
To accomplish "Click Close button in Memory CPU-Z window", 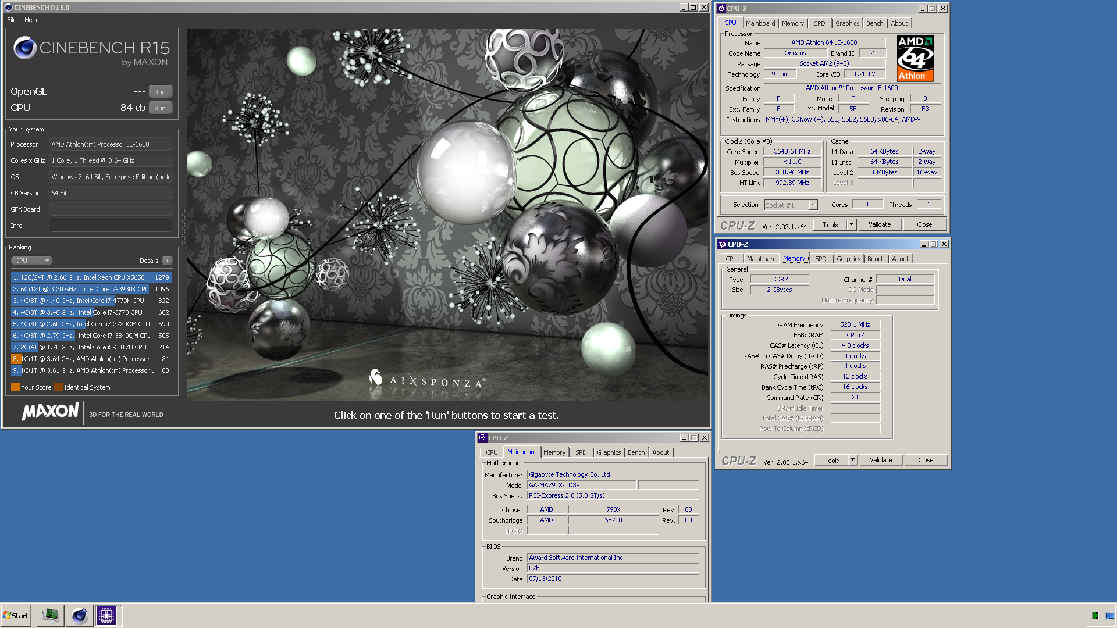I will click(926, 461).
